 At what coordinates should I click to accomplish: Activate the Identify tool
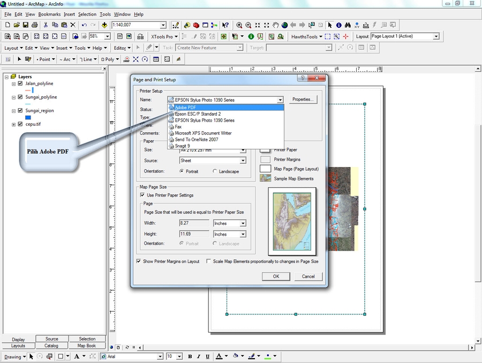[x=338, y=25]
